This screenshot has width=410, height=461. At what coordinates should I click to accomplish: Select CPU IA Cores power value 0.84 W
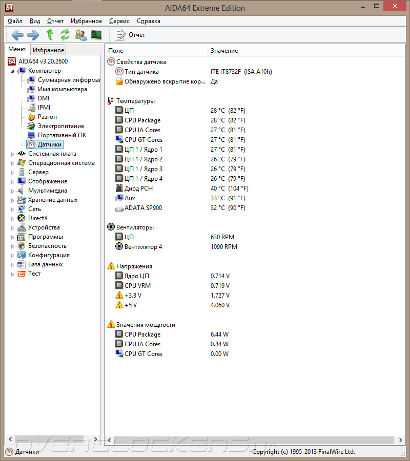point(219,344)
